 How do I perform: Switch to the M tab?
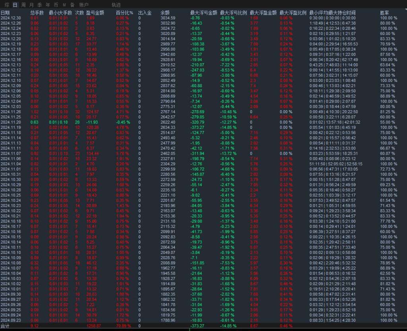point(64,5)
